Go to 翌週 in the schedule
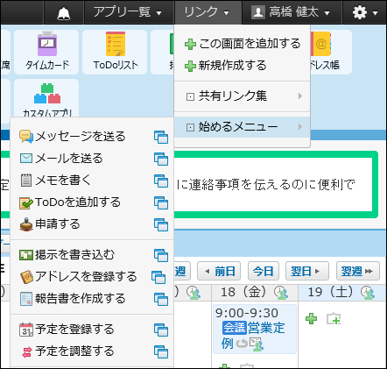 click(358, 271)
